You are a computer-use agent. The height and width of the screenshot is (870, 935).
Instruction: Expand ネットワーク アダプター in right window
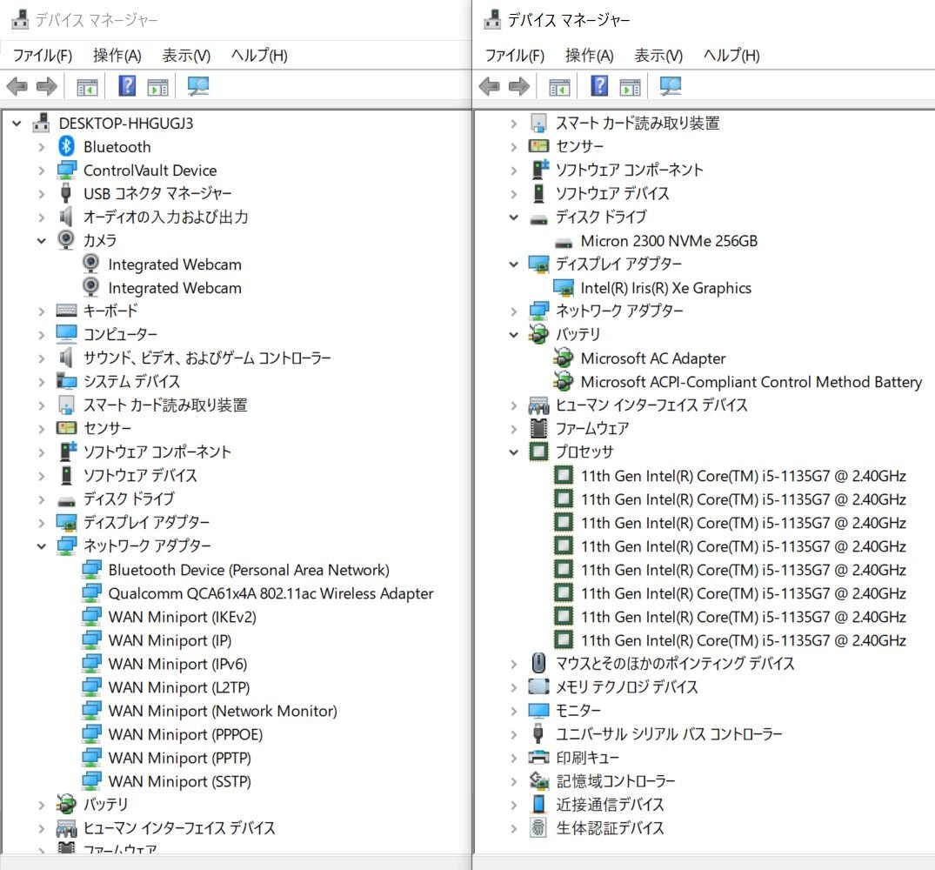tap(513, 311)
